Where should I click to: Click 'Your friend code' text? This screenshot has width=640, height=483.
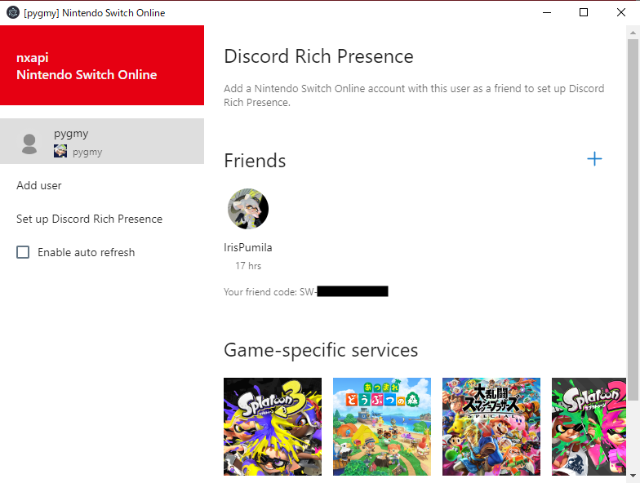[x=260, y=292]
